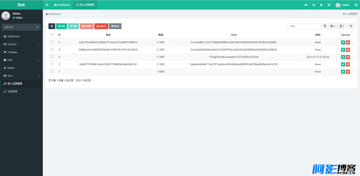The width and height of the screenshot is (360, 176).
Task: Open Addon in the sidebar
Action: 21,68
